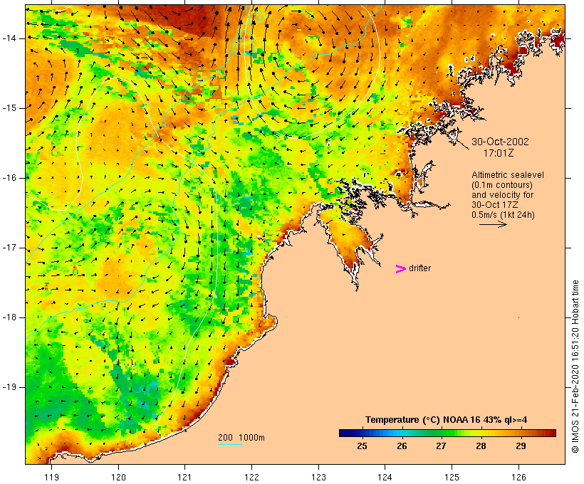Click the longitude label '119'
The image size is (584, 484).
click(x=51, y=477)
